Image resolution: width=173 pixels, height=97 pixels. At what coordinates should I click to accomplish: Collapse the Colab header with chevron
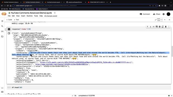[169, 20]
